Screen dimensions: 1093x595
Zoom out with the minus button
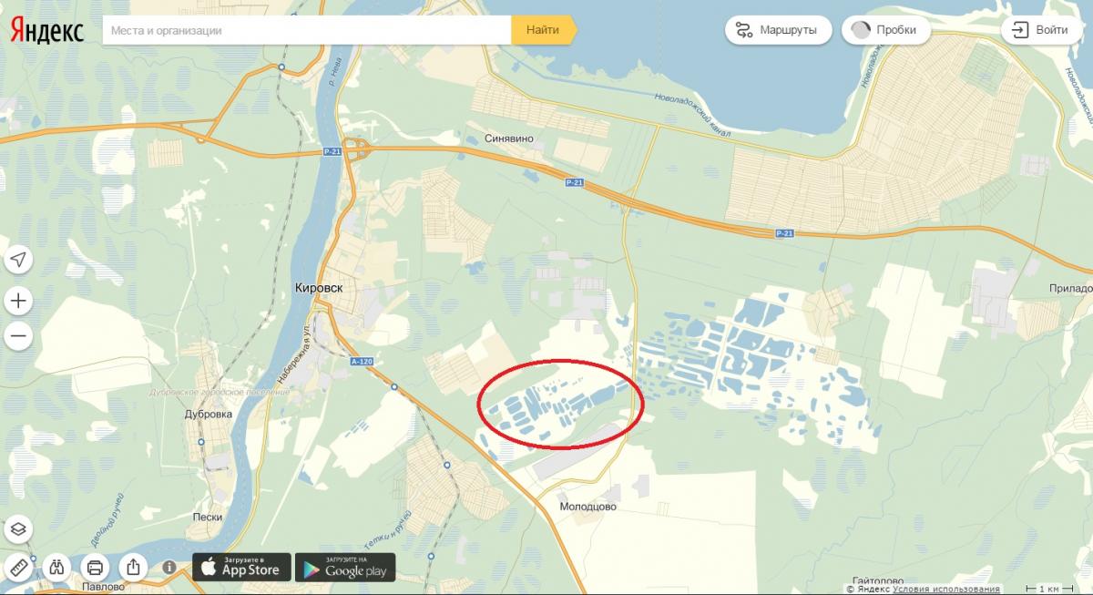click(x=18, y=336)
